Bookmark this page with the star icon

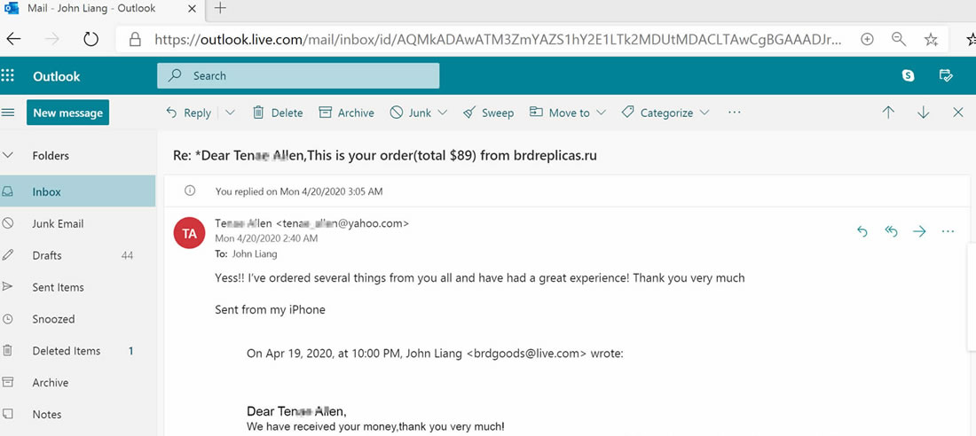pyautogui.click(x=931, y=39)
